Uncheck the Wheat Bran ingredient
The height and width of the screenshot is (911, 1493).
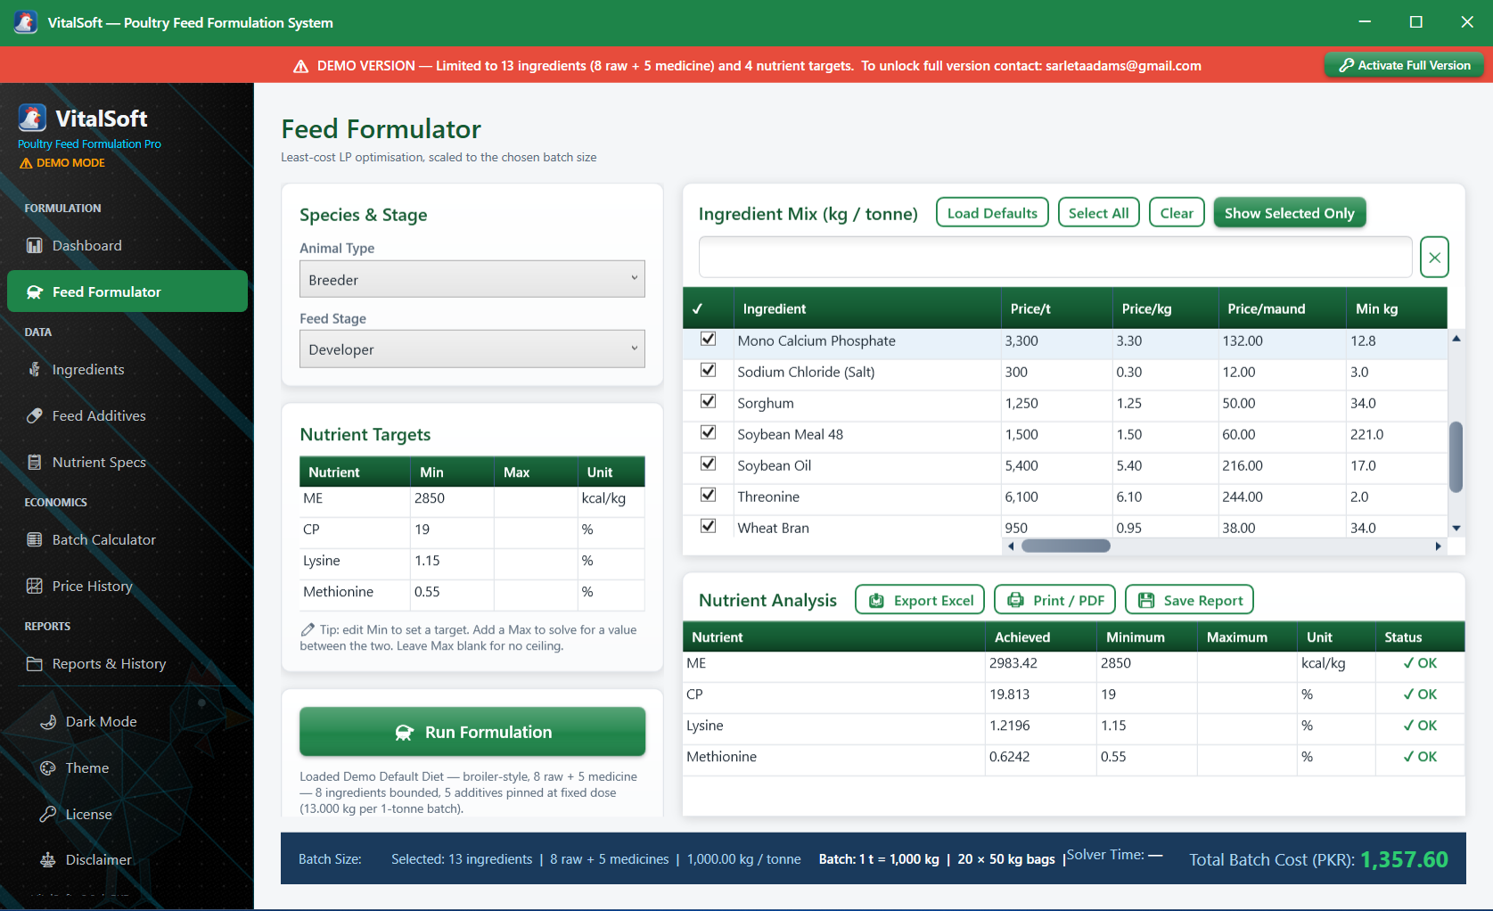point(709,526)
